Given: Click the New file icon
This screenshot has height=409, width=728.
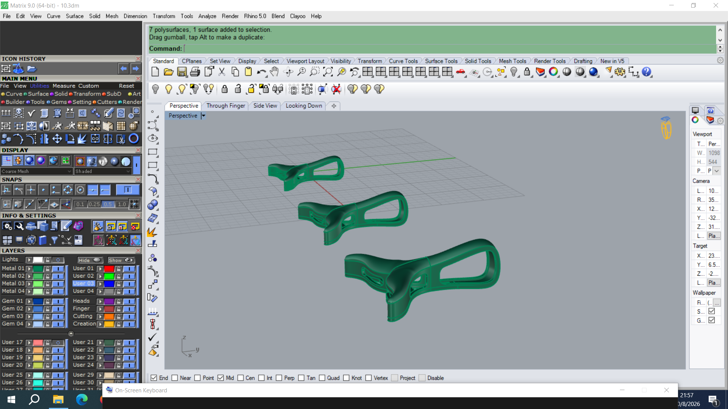Looking at the screenshot, I should tap(155, 72).
